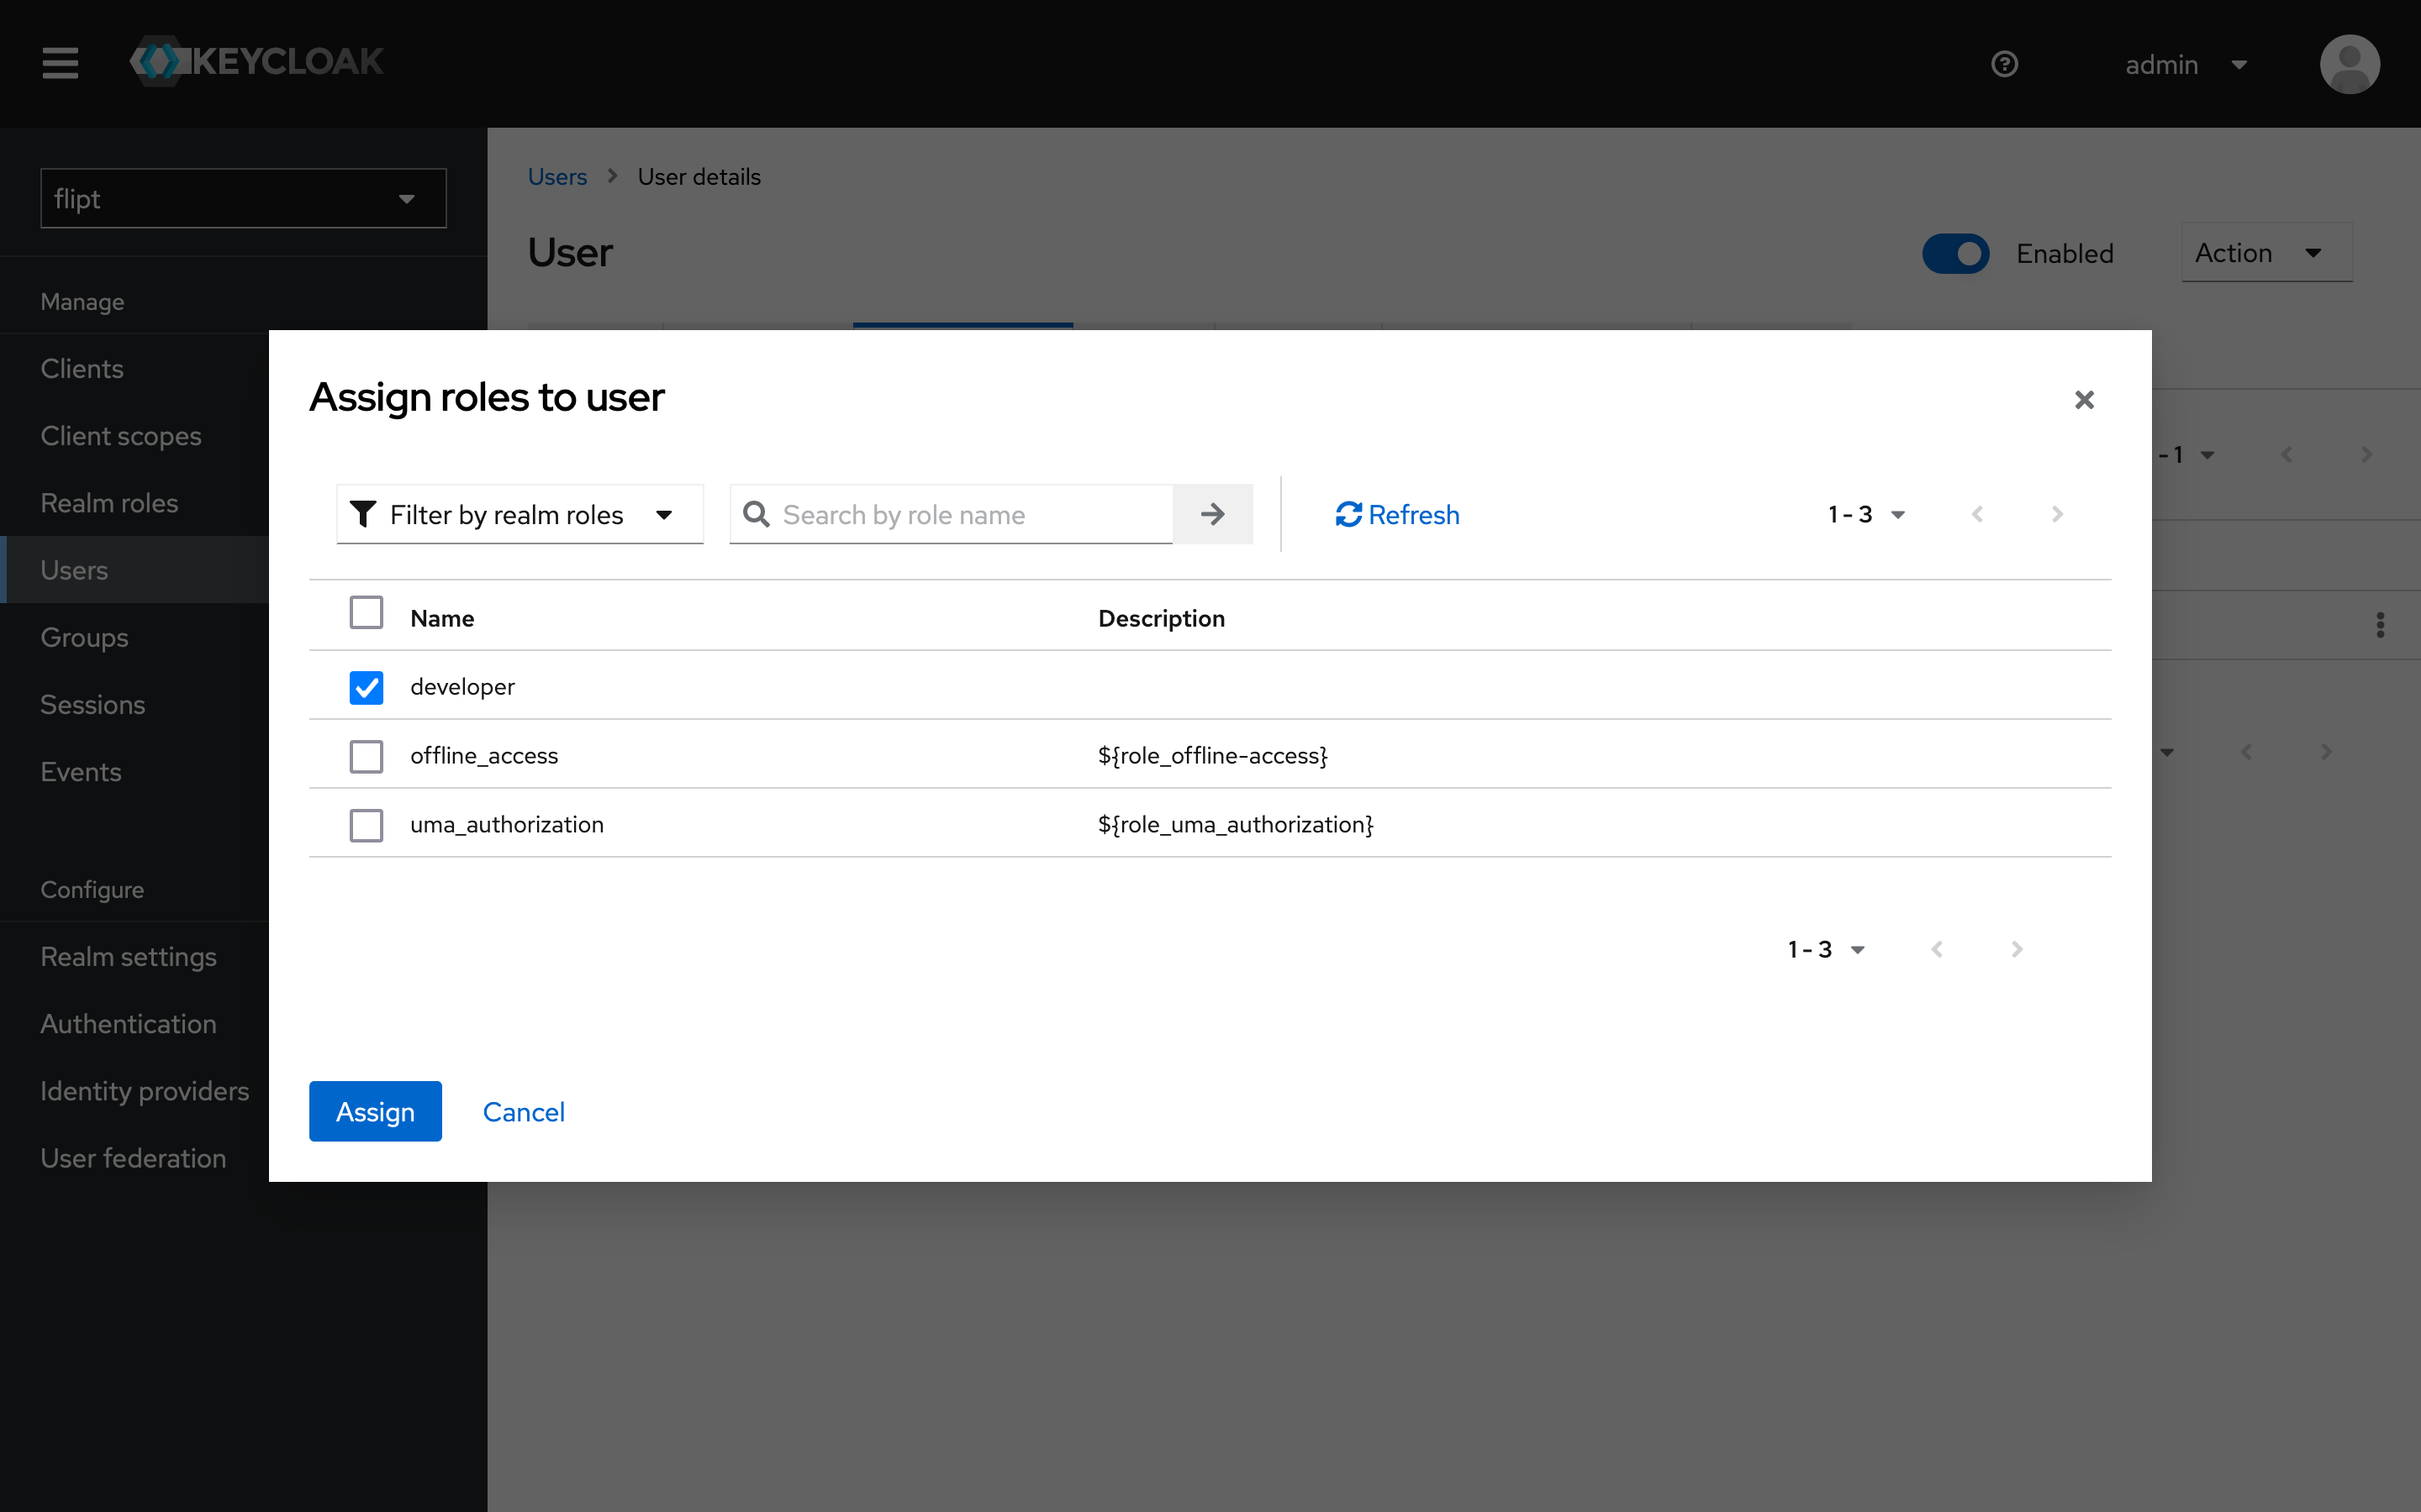Go to previous page in bottom pagination
This screenshot has height=1512, width=2421.
(1937, 949)
